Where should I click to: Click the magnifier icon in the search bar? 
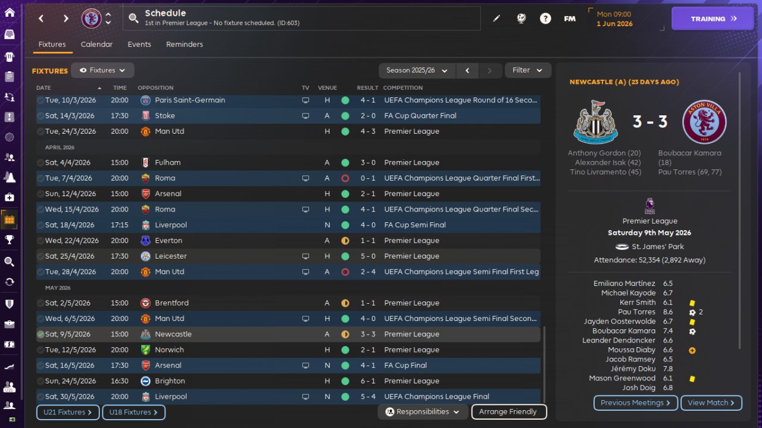(x=133, y=18)
